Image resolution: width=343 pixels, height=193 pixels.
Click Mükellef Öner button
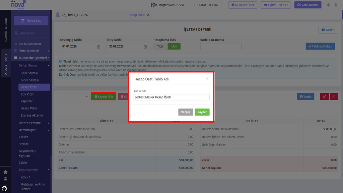click(x=243, y=5)
